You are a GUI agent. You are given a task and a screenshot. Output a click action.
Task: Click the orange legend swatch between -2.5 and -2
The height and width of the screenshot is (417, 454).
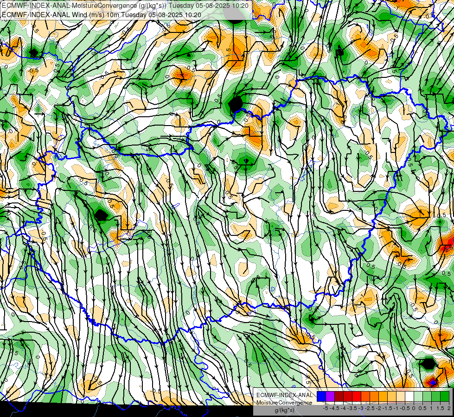click(374, 397)
